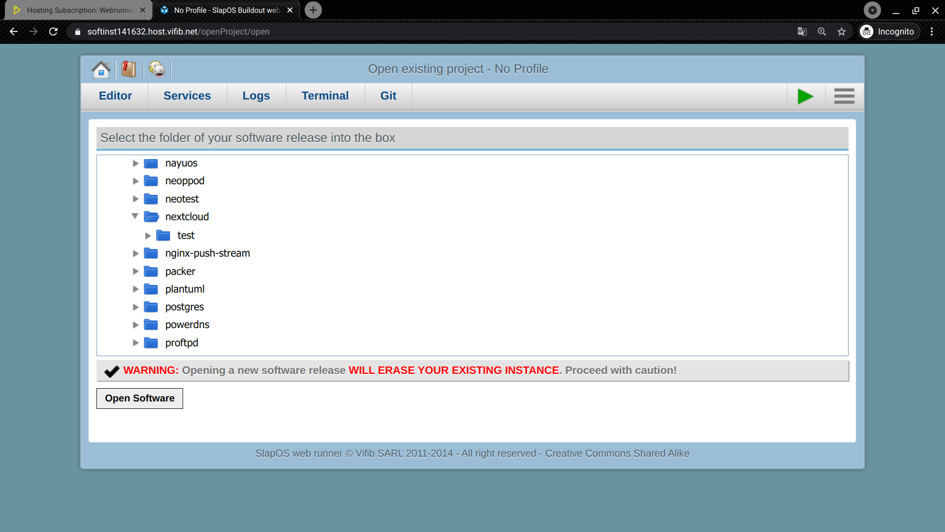Expand the proftpd folder
This screenshot has height=532, width=945.
click(135, 343)
